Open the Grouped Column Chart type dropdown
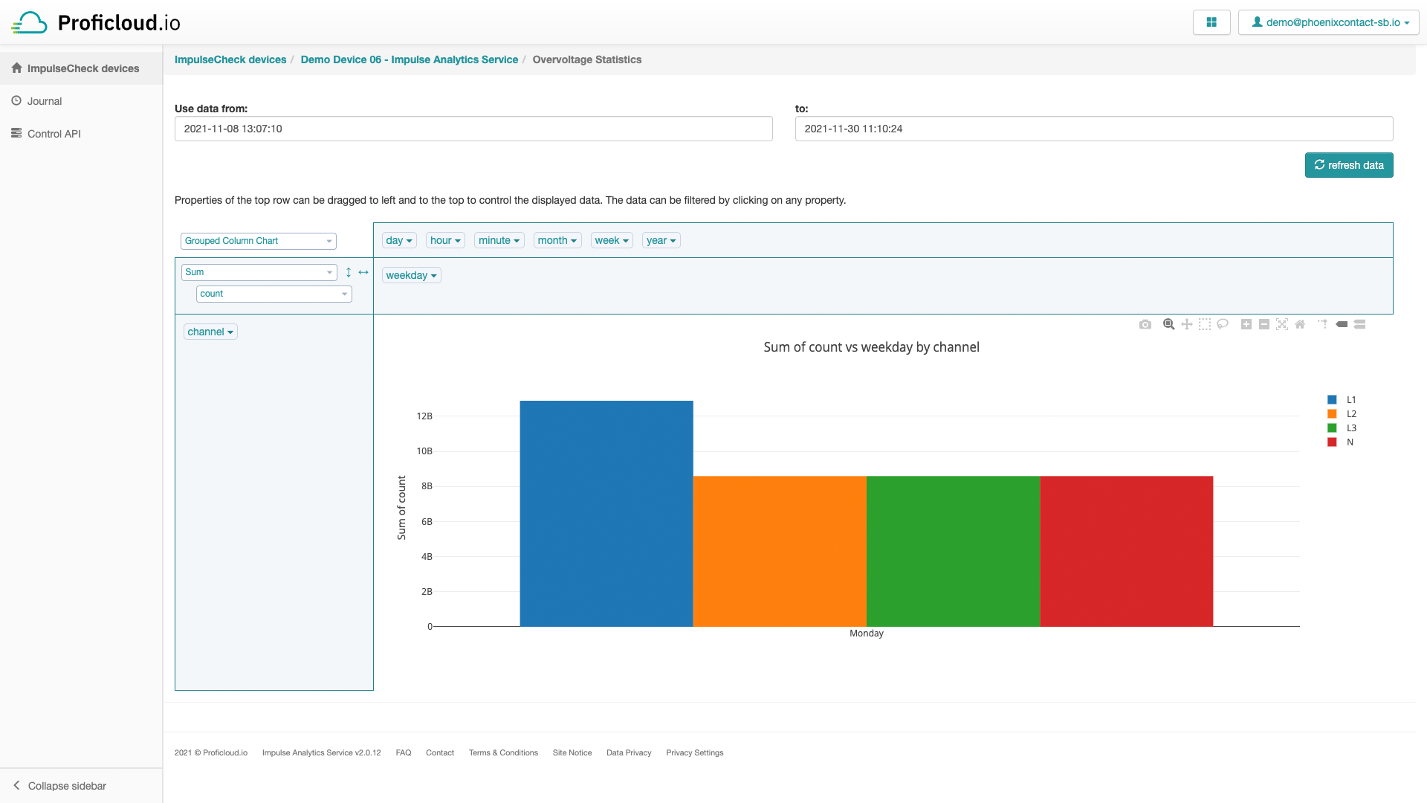The image size is (1427, 803). 258,240
